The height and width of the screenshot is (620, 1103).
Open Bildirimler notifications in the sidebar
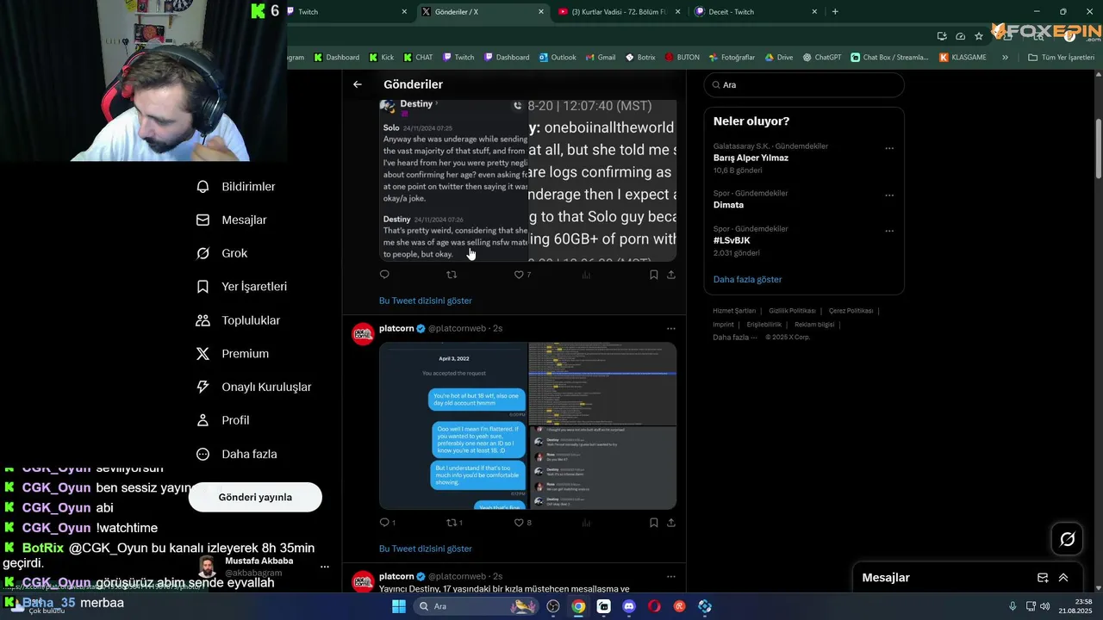tap(236, 187)
